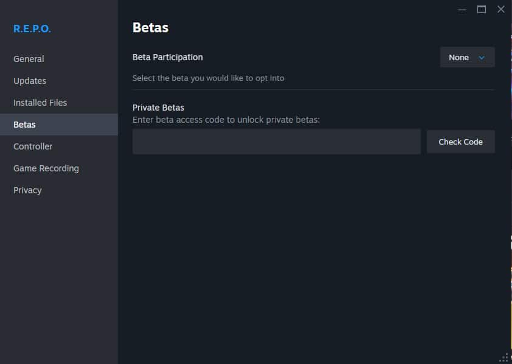Close the properties window
This screenshot has height=364, width=512.
coord(501,10)
